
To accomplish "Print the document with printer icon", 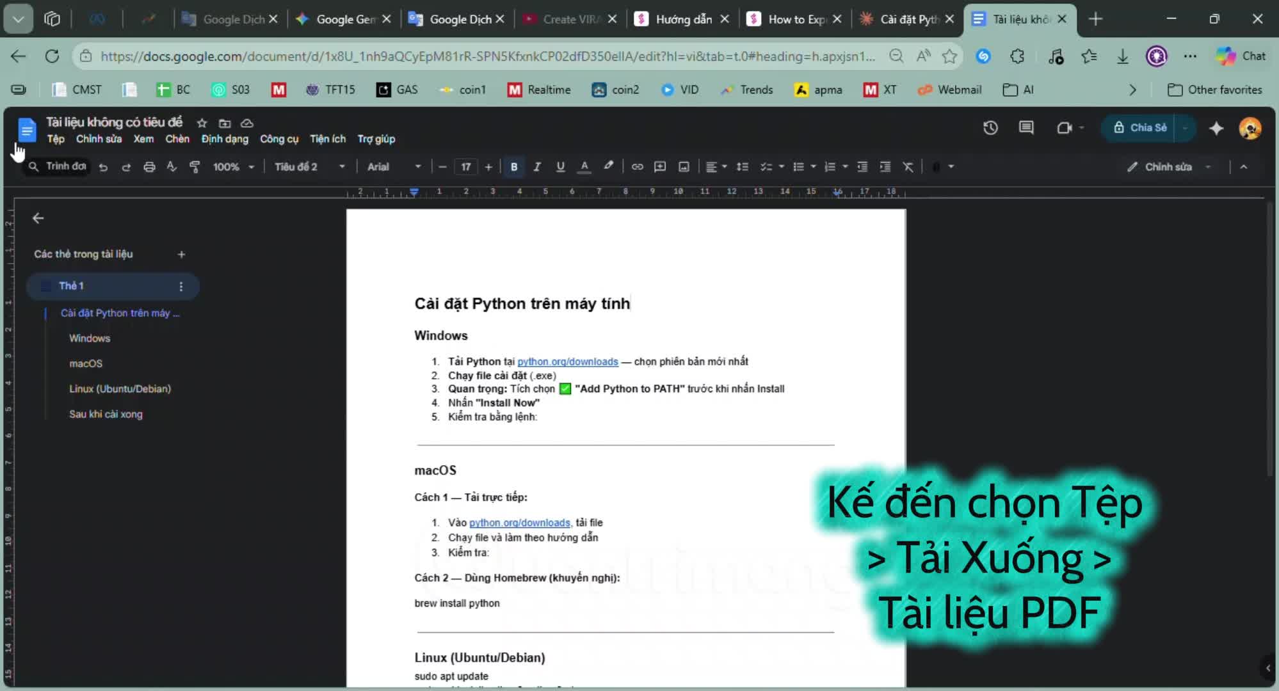I will tap(149, 167).
